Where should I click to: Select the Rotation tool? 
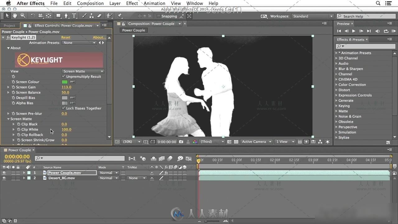pos(33,16)
